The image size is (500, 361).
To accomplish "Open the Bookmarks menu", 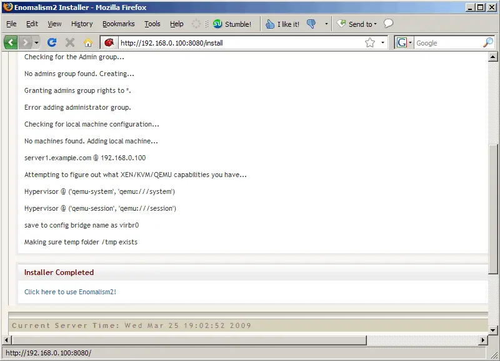I will pyautogui.click(x=119, y=24).
